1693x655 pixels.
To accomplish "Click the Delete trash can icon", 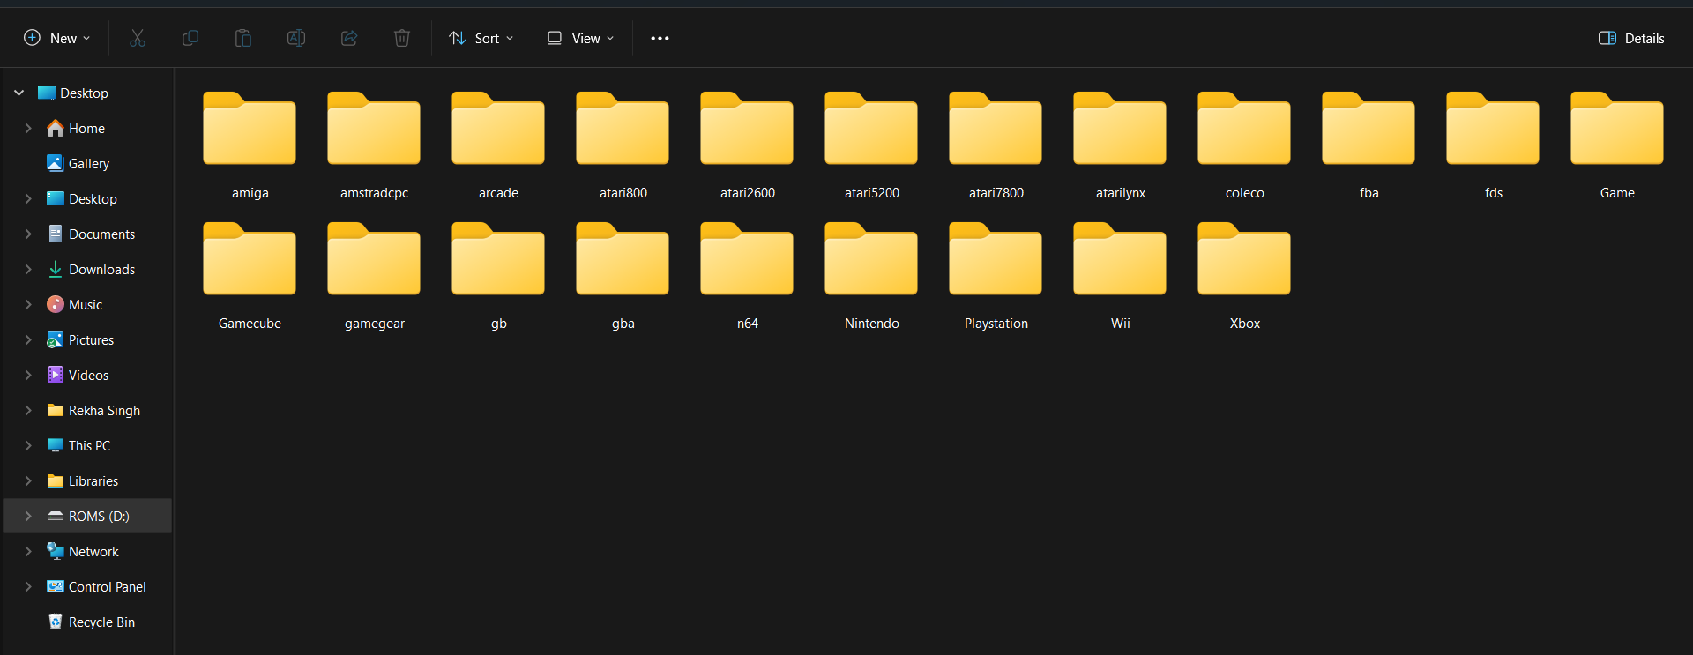I will (x=402, y=38).
